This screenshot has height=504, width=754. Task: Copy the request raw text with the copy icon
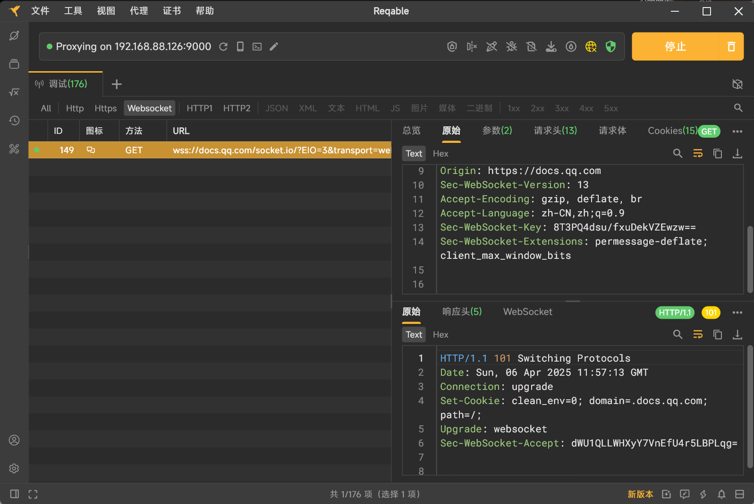(718, 153)
